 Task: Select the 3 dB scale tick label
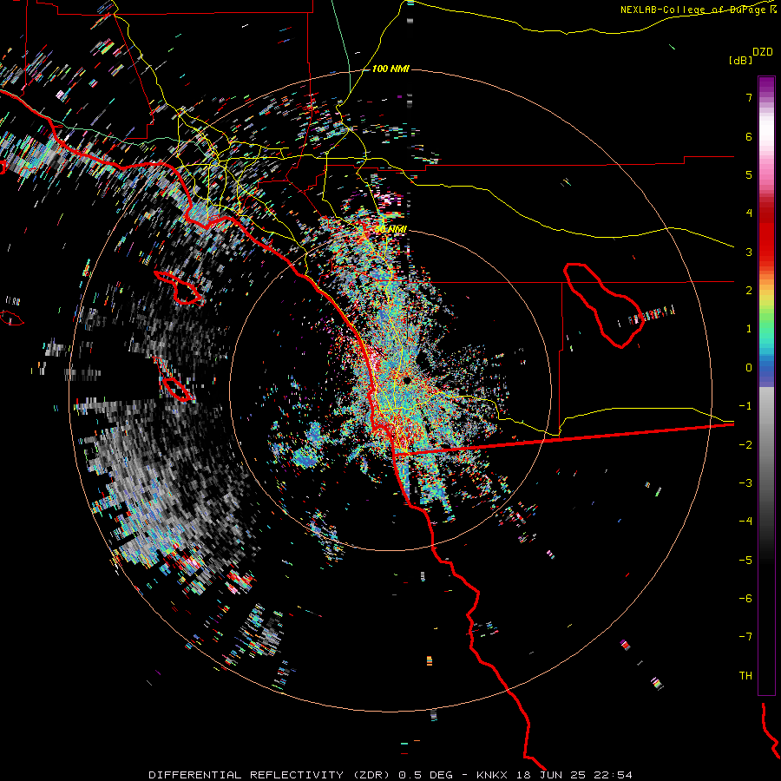click(x=749, y=252)
